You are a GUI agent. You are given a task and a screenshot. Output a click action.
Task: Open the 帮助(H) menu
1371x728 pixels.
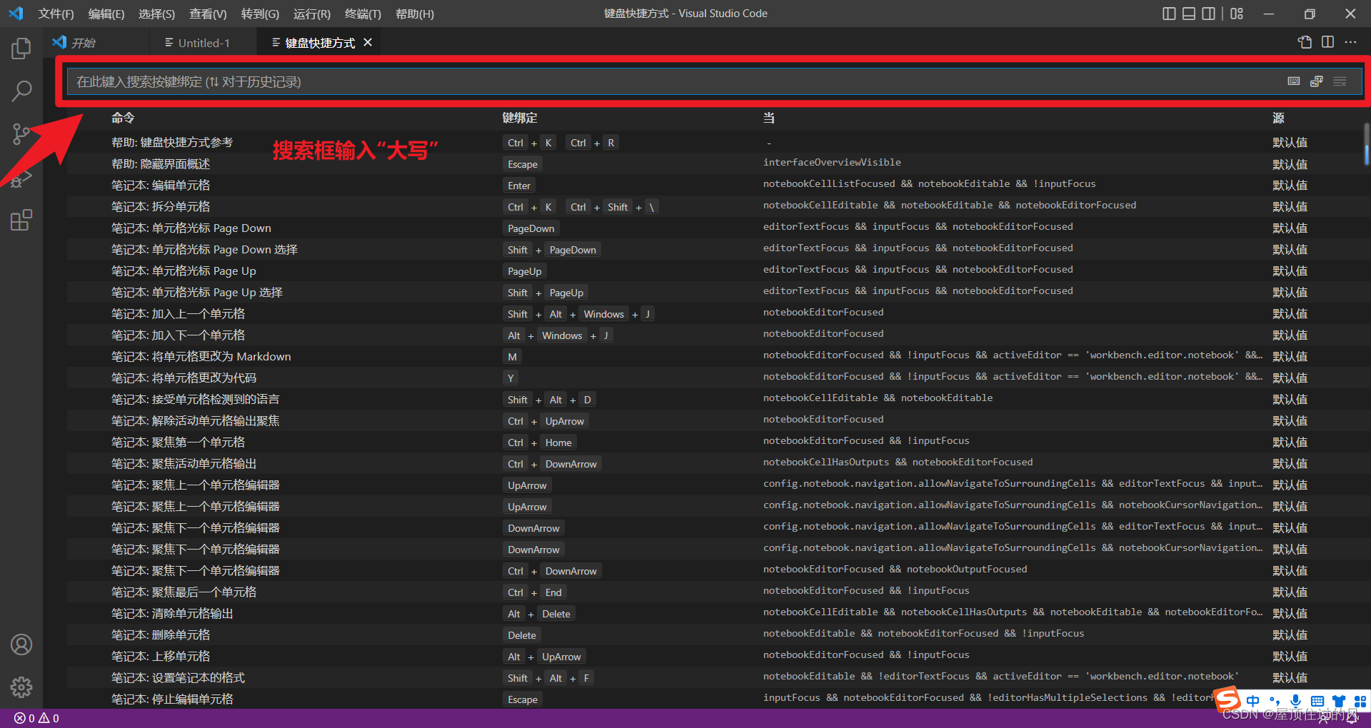(x=414, y=14)
